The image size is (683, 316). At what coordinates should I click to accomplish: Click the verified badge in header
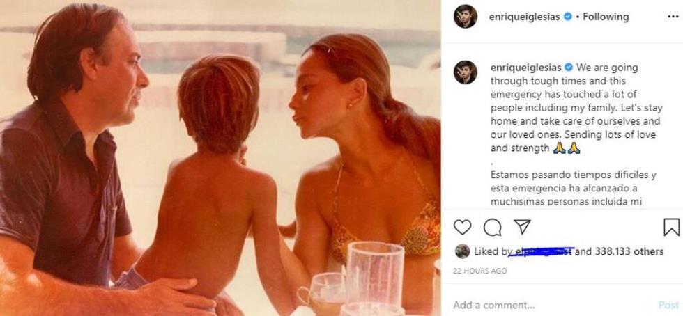pyautogui.click(x=569, y=17)
